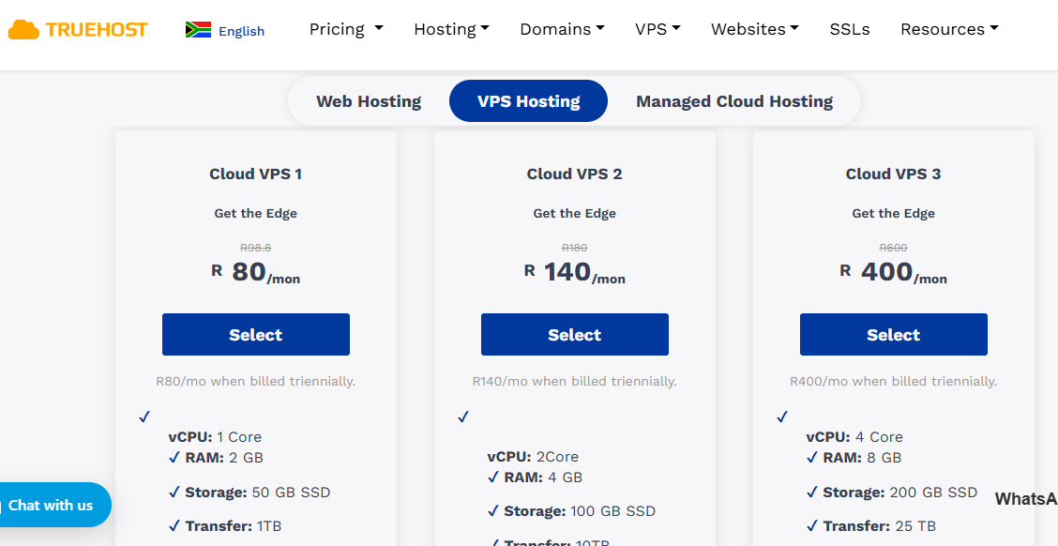Viewport: 1058px width, 546px height.
Task: Select the VPS Hosting tab
Action: pos(528,101)
